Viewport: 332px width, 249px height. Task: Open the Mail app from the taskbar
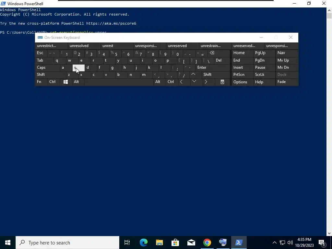(191, 243)
